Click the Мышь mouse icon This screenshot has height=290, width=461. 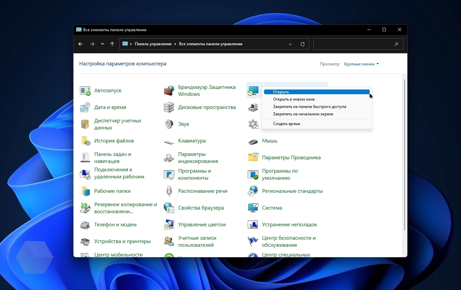tap(253, 141)
